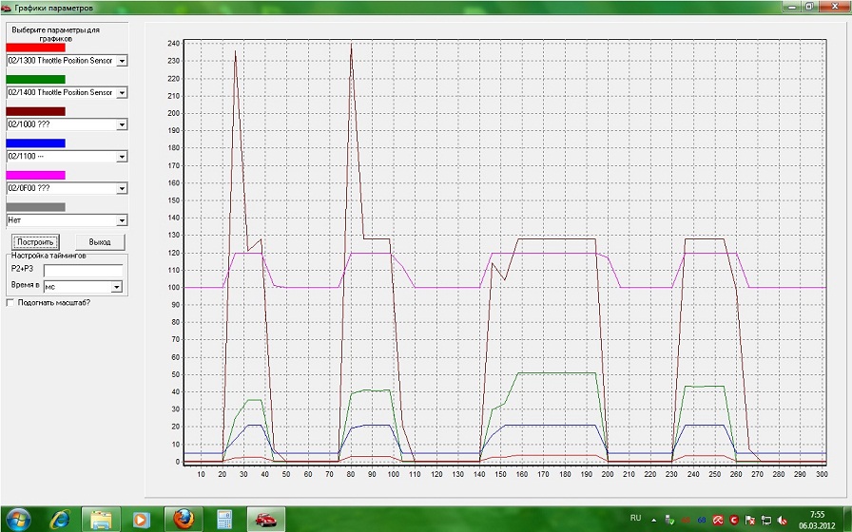Click the red car app taskbar icon
852x532 pixels.
266,519
